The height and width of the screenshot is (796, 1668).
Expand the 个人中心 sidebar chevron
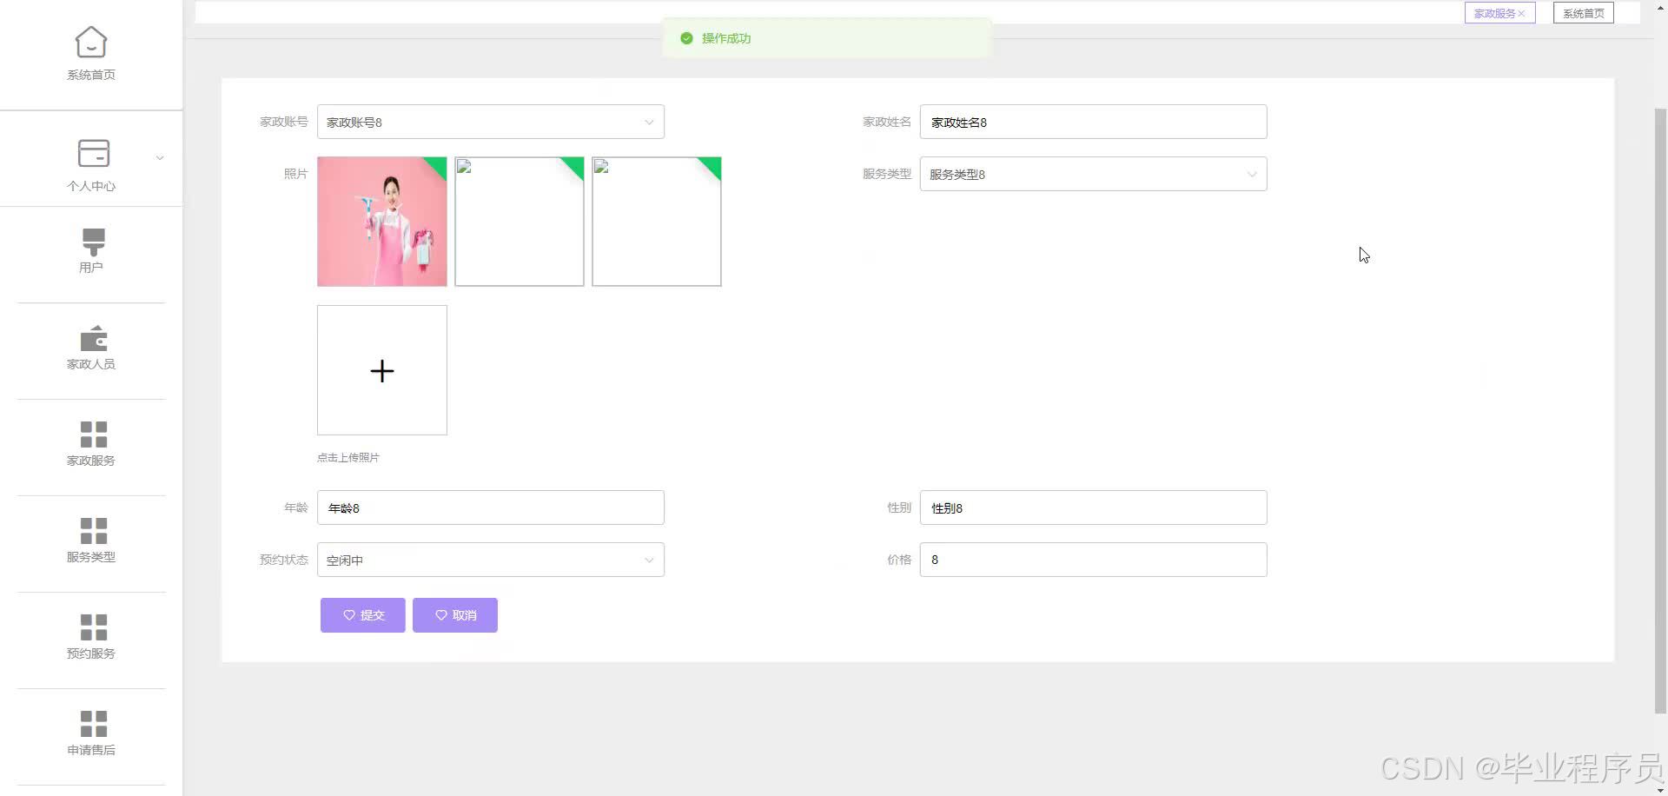click(x=160, y=158)
